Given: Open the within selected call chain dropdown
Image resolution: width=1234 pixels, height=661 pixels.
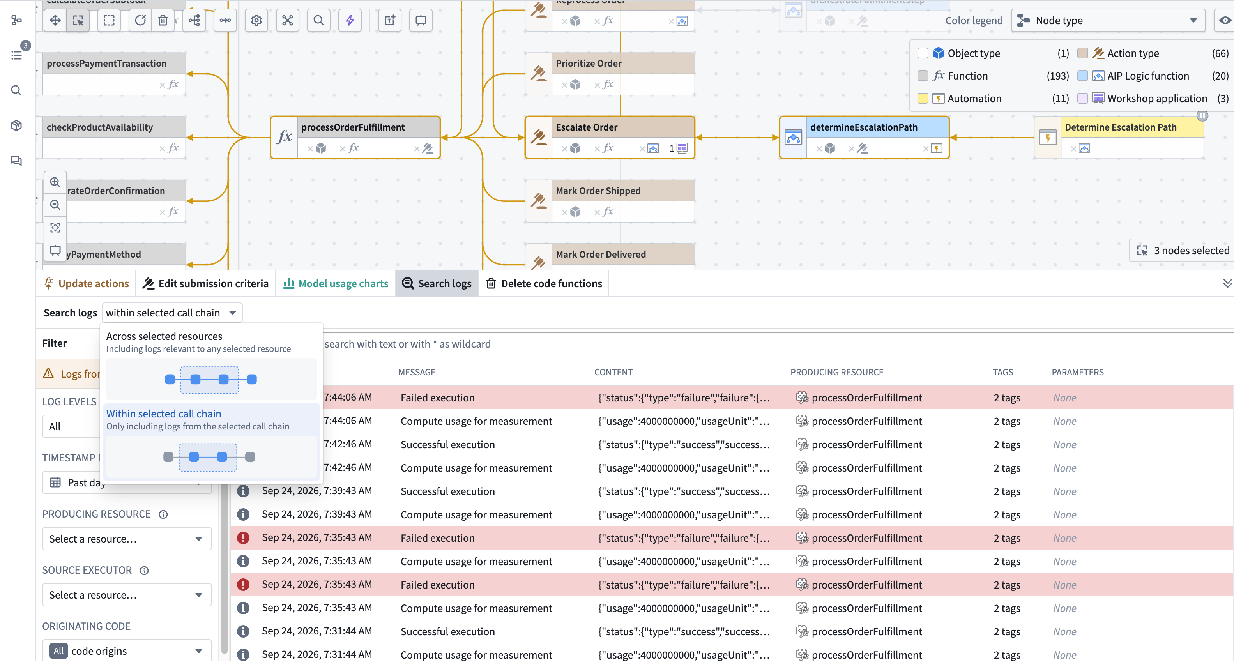Looking at the screenshot, I should 172,313.
